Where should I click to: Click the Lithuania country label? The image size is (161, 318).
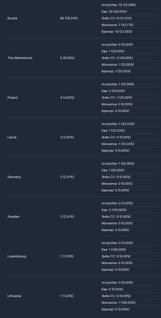pyautogui.click(x=14, y=296)
